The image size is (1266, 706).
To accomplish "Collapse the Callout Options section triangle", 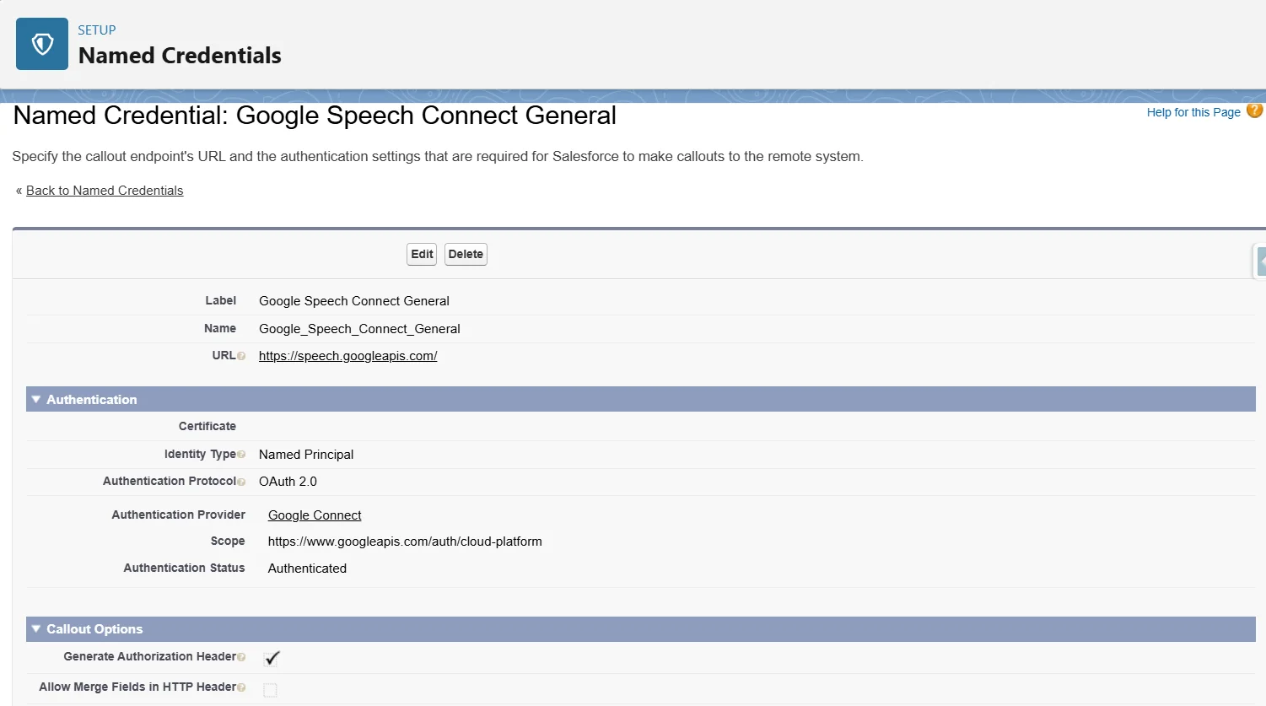I will pyautogui.click(x=36, y=628).
